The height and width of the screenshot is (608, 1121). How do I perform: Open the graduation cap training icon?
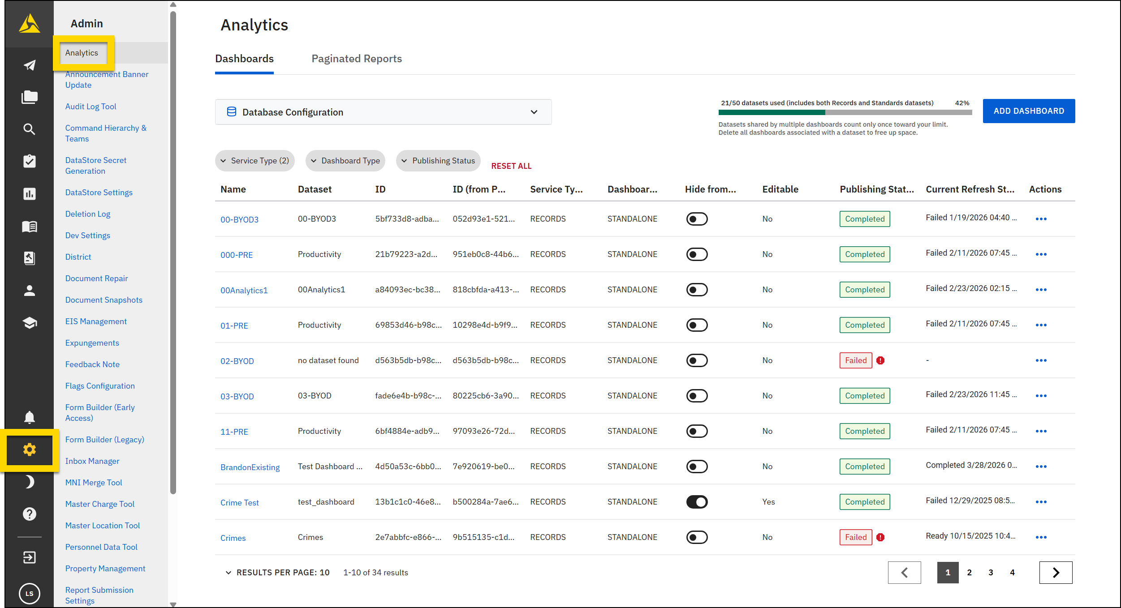pos(29,323)
